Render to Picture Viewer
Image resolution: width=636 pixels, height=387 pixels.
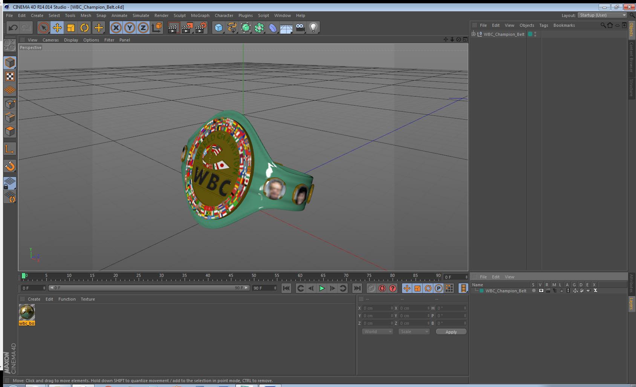tap(187, 28)
